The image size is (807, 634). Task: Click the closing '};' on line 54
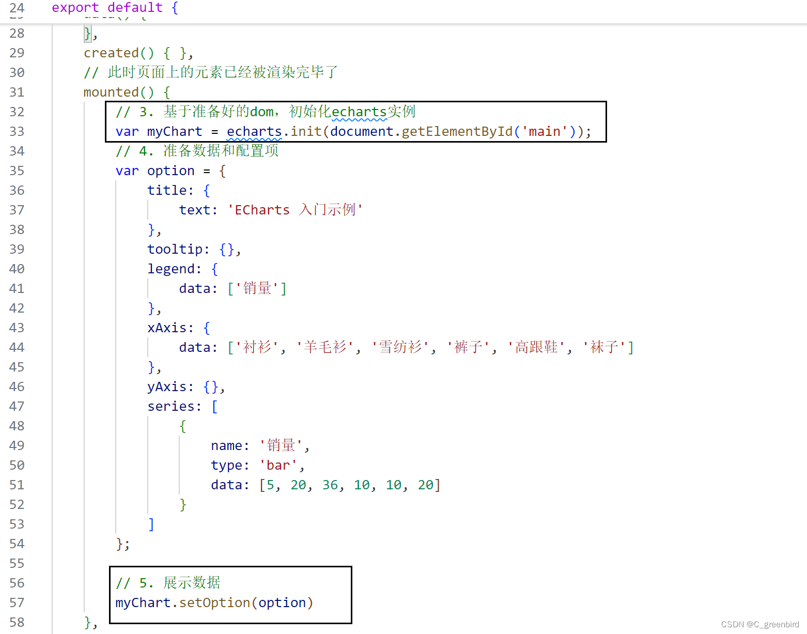point(123,544)
